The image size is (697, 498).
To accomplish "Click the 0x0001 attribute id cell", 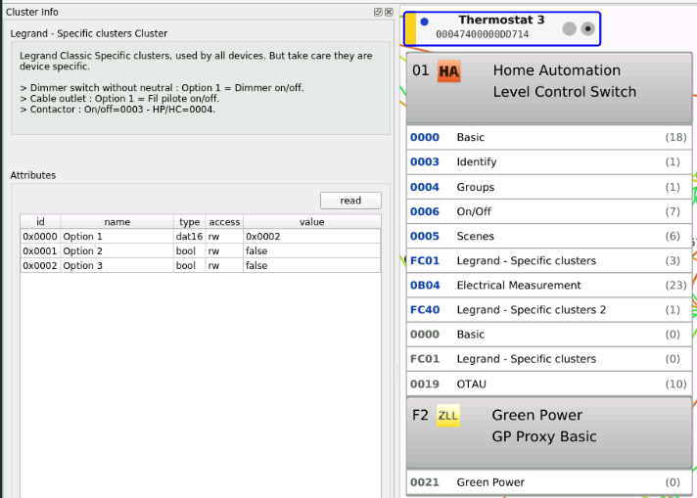I will coord(40,251).
